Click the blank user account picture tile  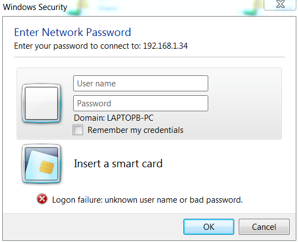[x=42, y=104]
